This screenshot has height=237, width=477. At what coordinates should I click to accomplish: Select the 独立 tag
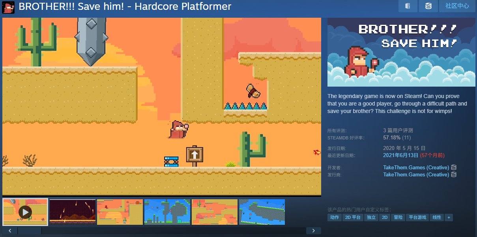tap(371, 217)
